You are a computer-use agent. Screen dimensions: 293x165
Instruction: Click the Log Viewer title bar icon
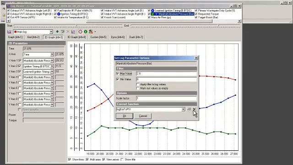point(9,6)
